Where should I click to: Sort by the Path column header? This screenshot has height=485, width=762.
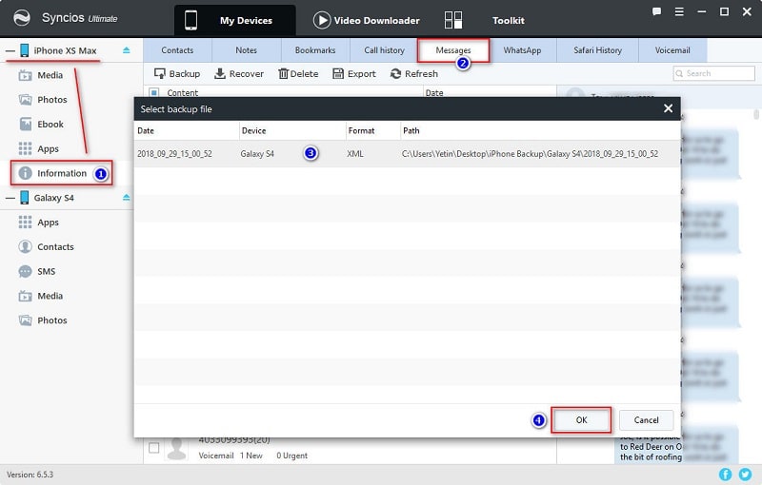[x=540, y=130]
